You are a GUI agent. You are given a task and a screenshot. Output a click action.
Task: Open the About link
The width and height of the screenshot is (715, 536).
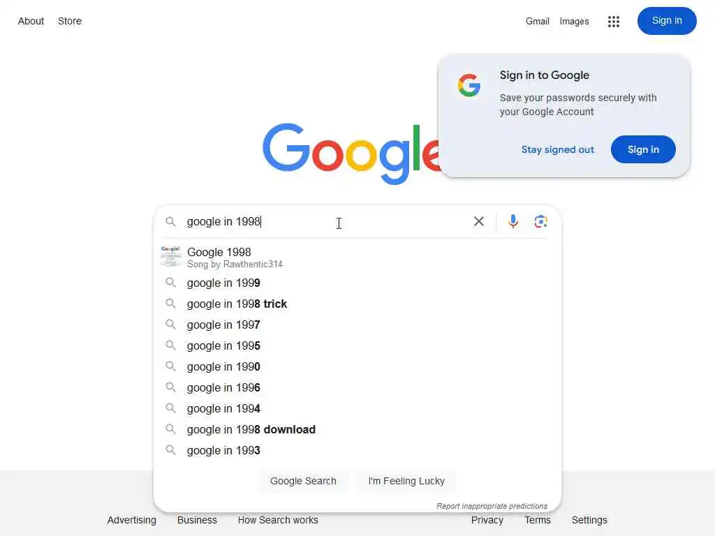tap(31, 21)
